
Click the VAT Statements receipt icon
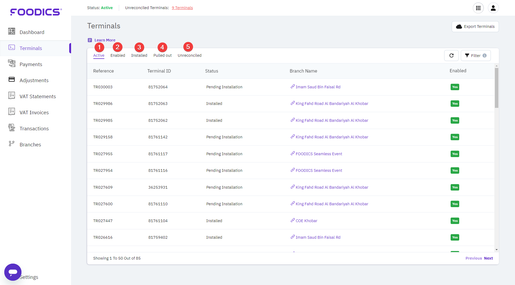pos(12,96)
